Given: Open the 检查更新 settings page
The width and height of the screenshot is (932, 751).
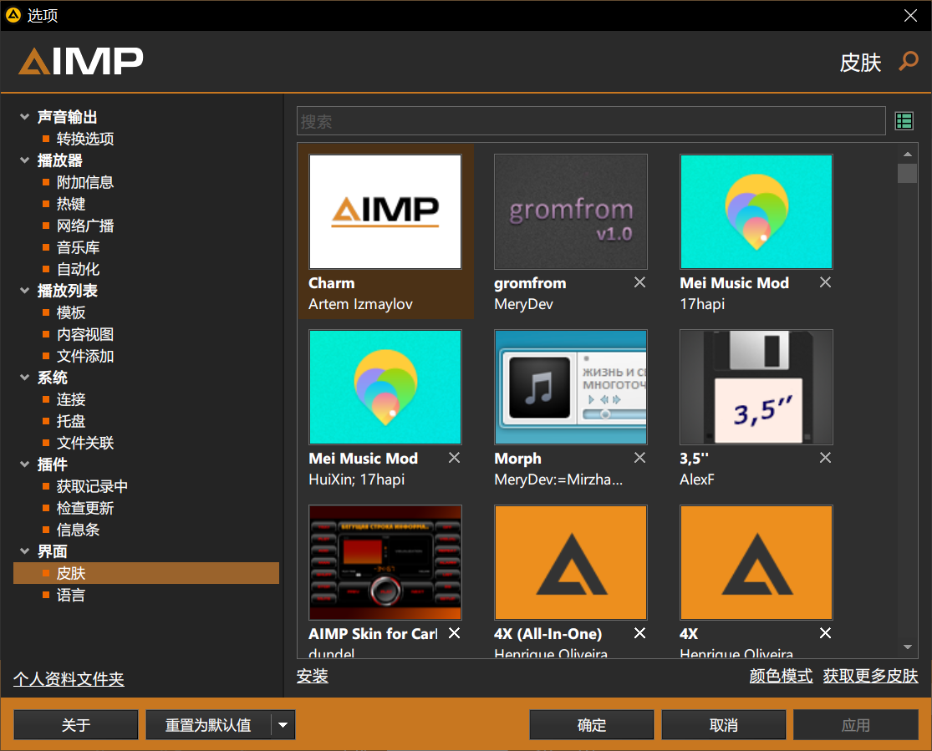Looking at the screenshot, I should [x=85, y=508].
